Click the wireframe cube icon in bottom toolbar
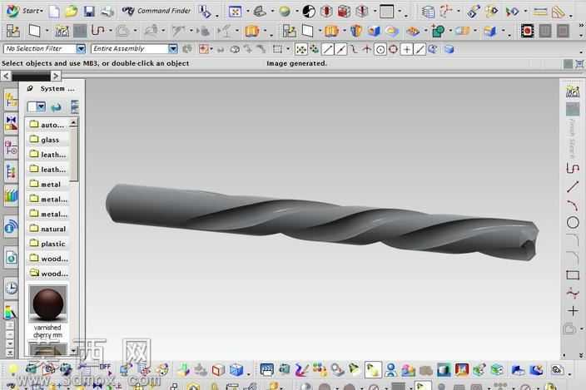Screen dimensions: 586x390 (218, 370)
